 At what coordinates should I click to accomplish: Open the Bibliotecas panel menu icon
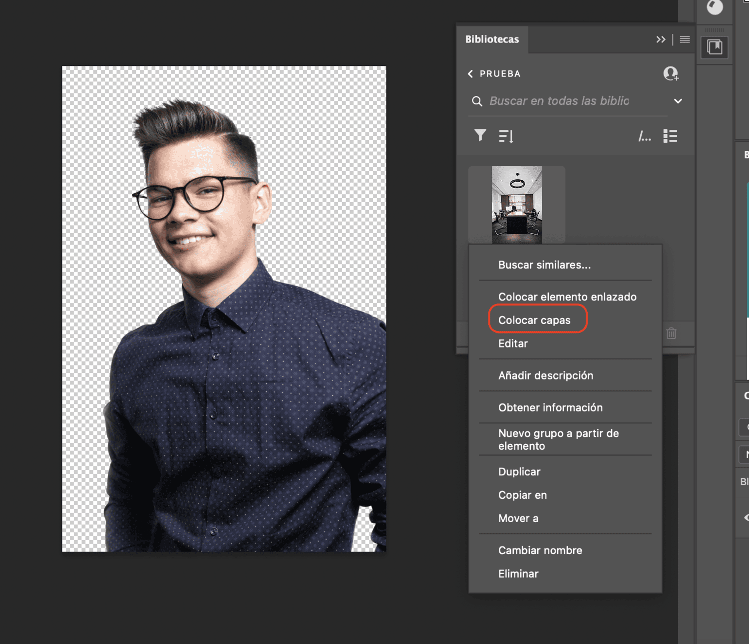tap(685, 39)
